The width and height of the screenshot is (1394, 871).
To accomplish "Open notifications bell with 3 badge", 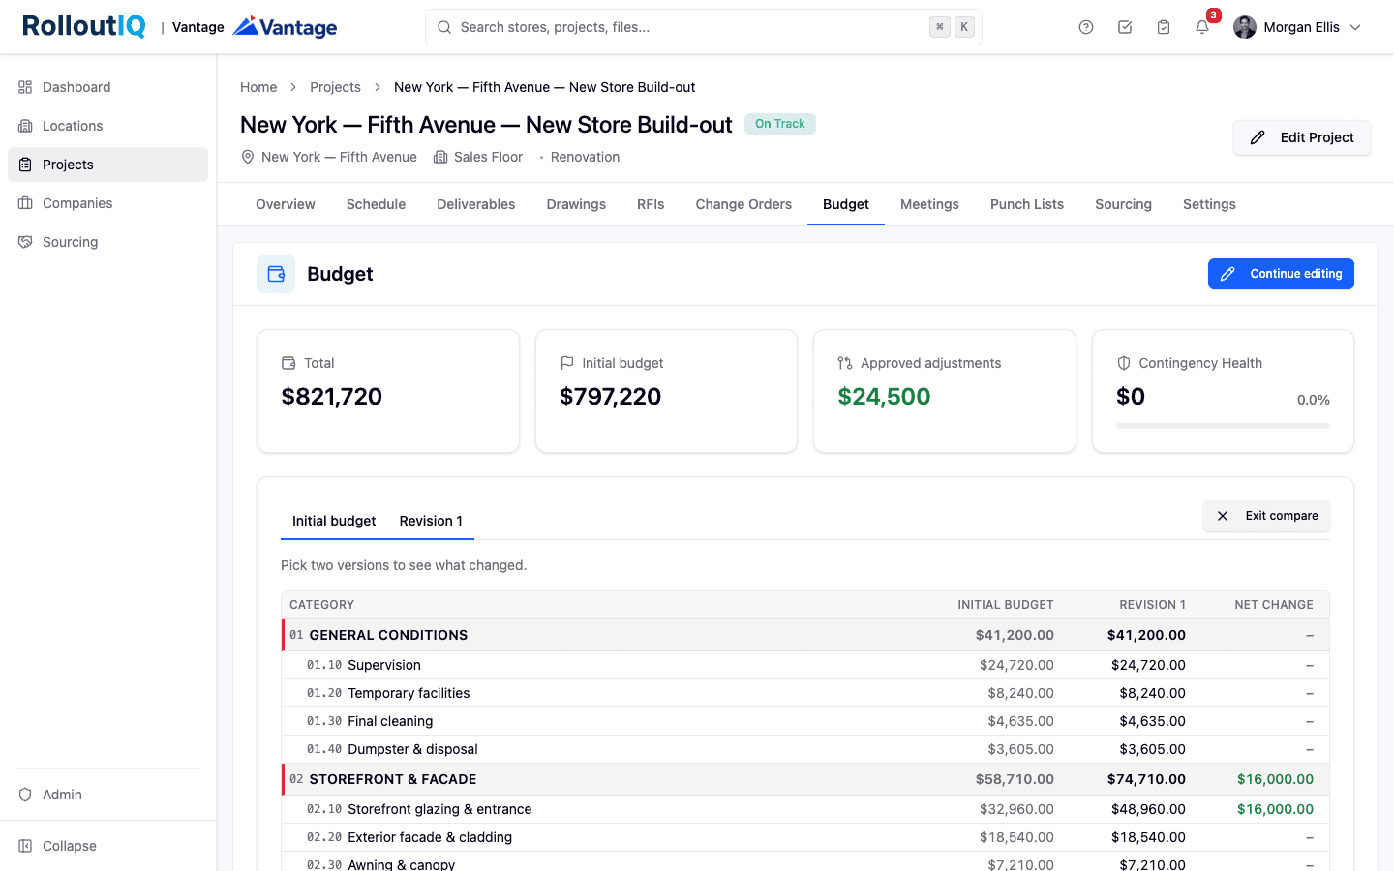I will click(1202, 27).
